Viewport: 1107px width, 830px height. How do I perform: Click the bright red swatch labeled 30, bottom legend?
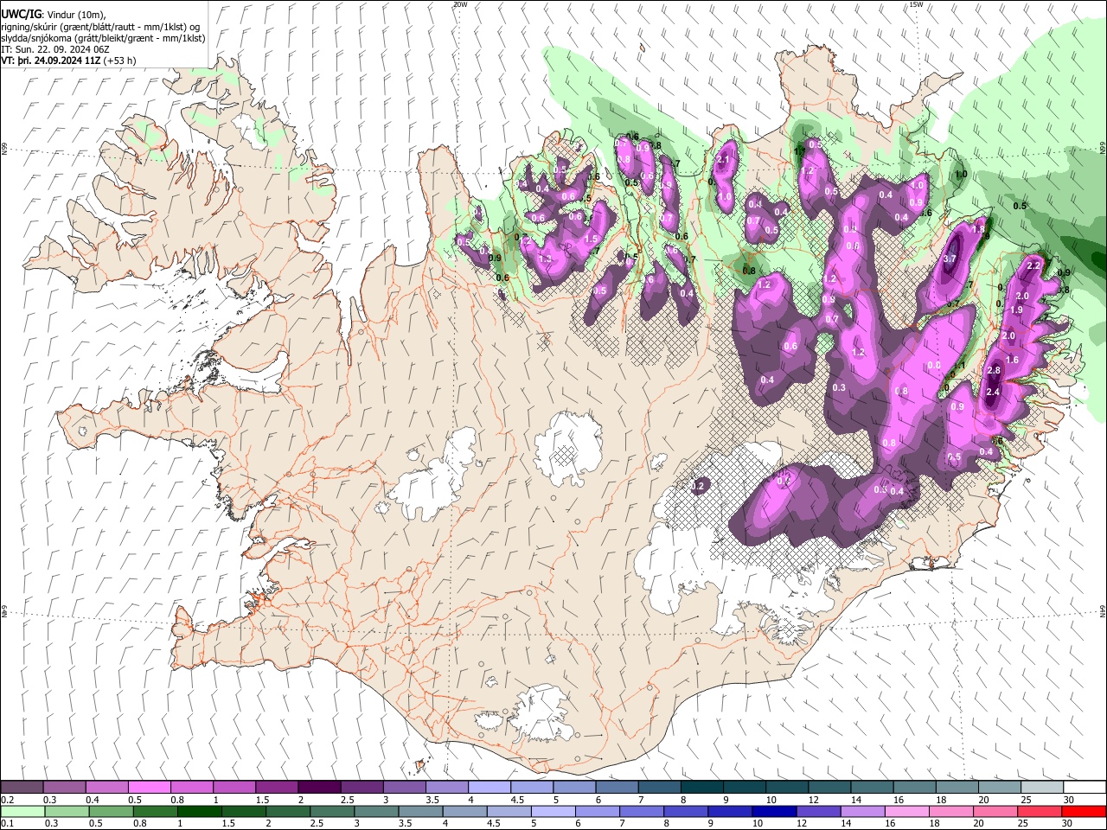point(1084,811)
